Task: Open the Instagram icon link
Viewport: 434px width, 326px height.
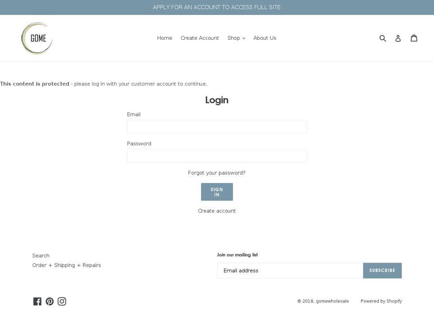Action: pyautogui.click(x=62, y=302)
